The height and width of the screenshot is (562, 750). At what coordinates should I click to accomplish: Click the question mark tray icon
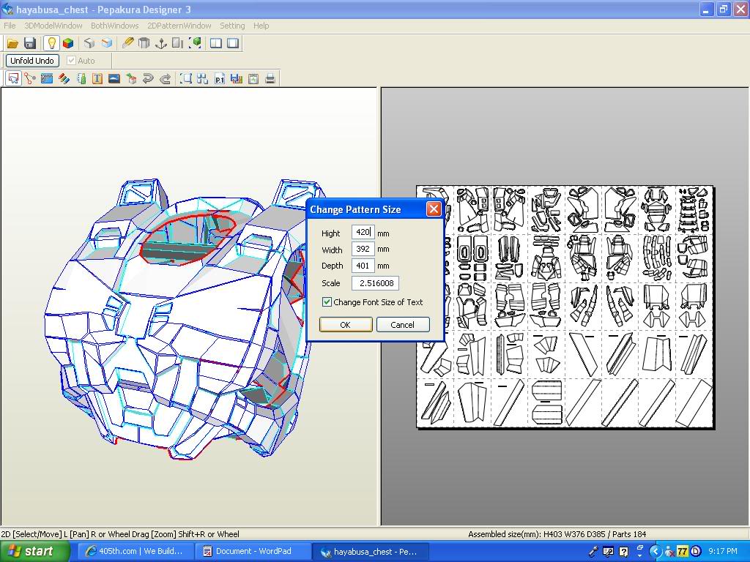(624, 552)
